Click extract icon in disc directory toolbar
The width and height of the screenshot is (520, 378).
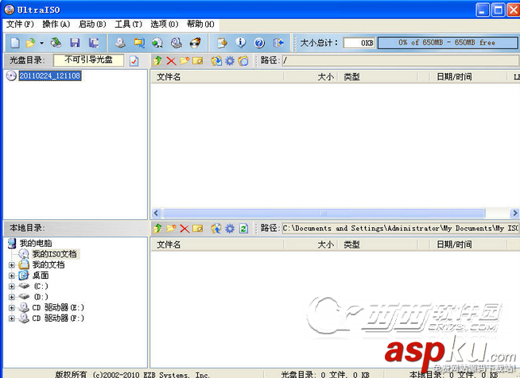pos(216,61)
